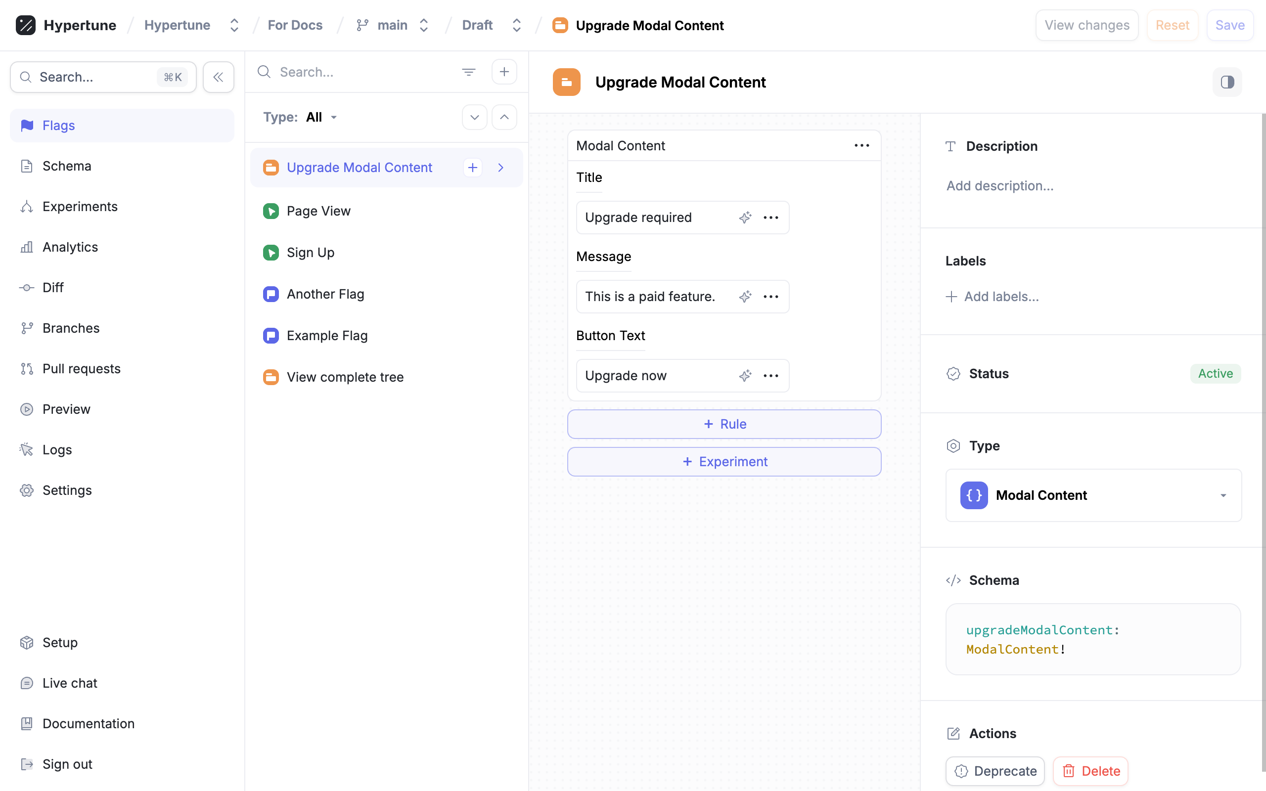This screenshot has width=1266, height=791.
Task: Click the Deprecate button
Action: coord(995,771)
